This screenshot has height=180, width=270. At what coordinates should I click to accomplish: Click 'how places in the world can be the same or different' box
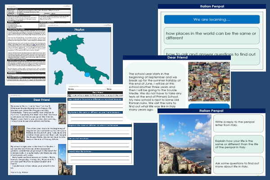click(211, 36)
